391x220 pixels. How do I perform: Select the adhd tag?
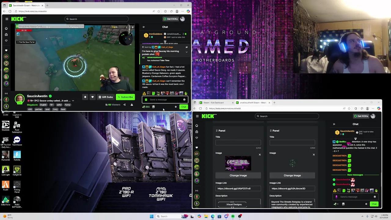pyautogui.click(x=59, y=105)
